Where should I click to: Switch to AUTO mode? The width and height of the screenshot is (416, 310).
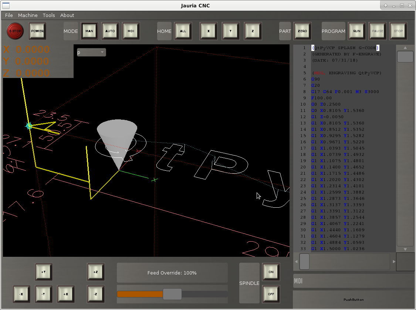[110, 31]
